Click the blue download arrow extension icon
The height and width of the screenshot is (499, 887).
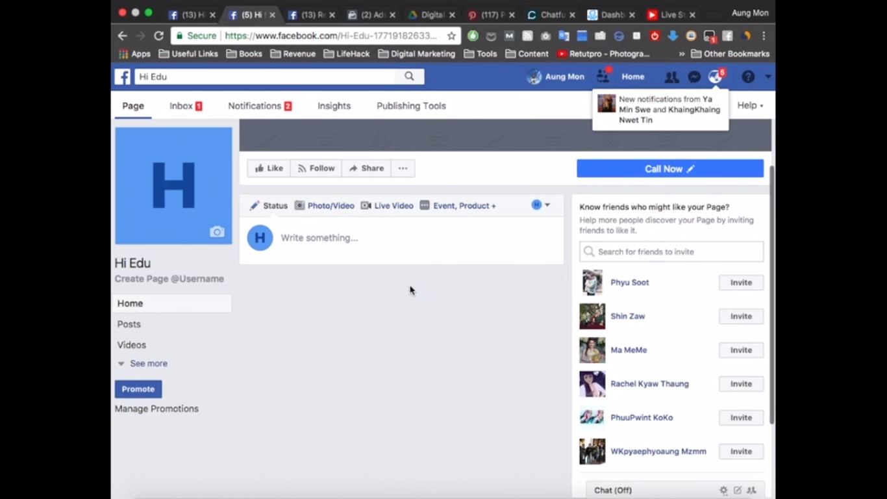coord(673,36)
